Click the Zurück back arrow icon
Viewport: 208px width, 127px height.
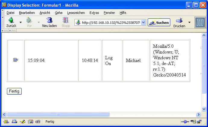click(11, 21)
